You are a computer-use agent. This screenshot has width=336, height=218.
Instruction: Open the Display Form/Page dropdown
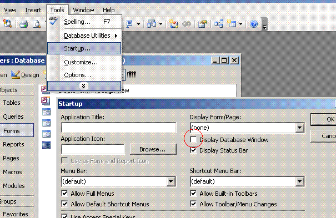point(299,128)
